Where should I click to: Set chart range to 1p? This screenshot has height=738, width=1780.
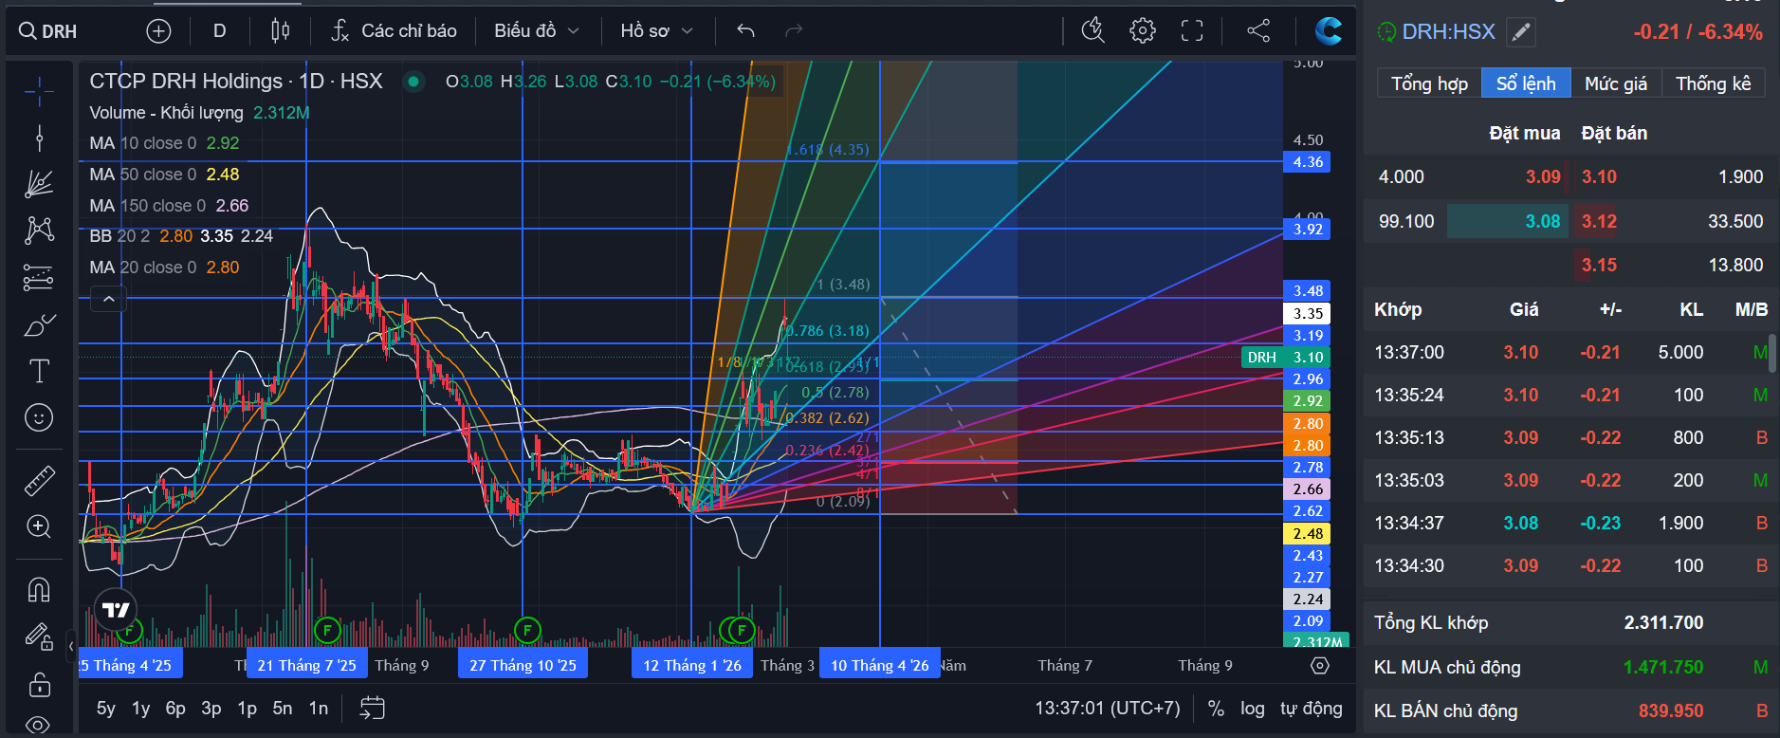tap(247, 709)
